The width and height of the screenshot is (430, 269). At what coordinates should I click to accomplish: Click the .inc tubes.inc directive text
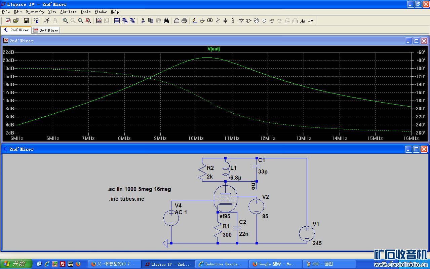click(126, 199)
